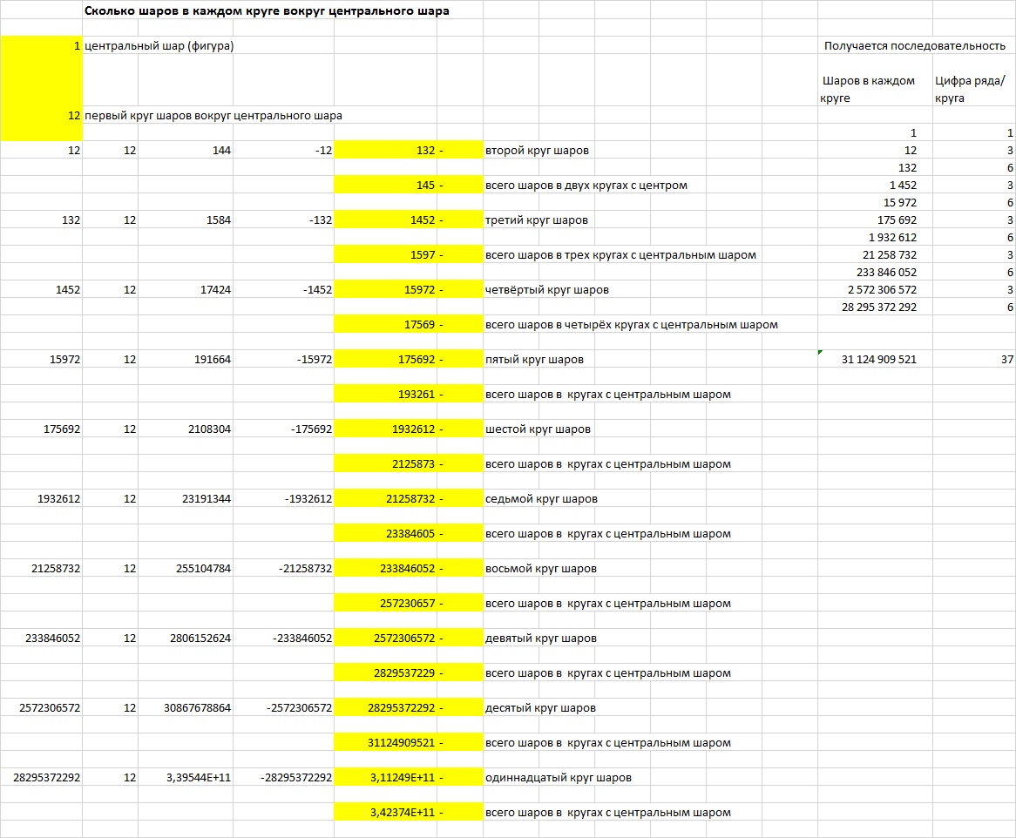The height and width of the screenshot is (838, 1016).
Task: Click the cell containing value 37
Action: (973, 360)
